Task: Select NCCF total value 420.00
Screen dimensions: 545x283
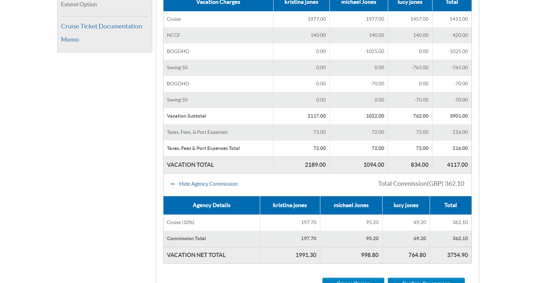Action: click(x=460, y=35)
